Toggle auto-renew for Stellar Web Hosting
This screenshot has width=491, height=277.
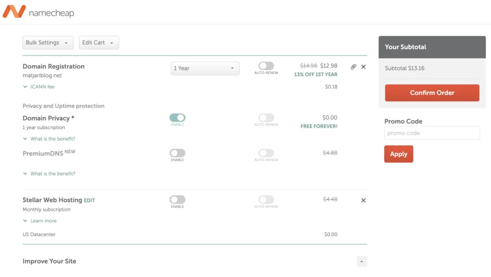click(x=266, y=200)
